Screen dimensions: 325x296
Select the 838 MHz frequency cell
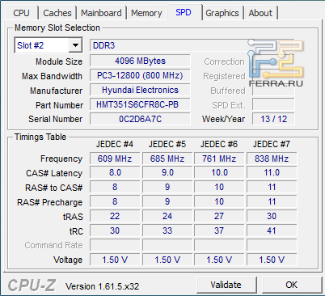[x=272, y=159]
